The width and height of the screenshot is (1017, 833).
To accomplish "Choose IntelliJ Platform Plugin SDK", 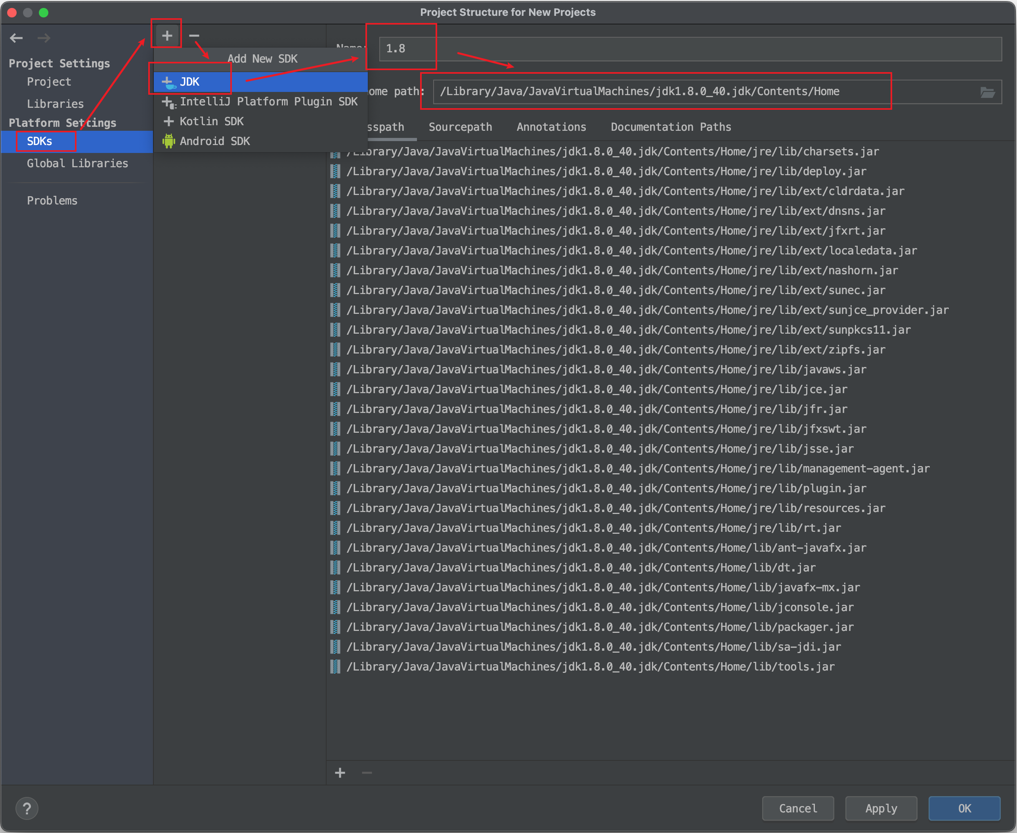I will (x=261, y=102).
